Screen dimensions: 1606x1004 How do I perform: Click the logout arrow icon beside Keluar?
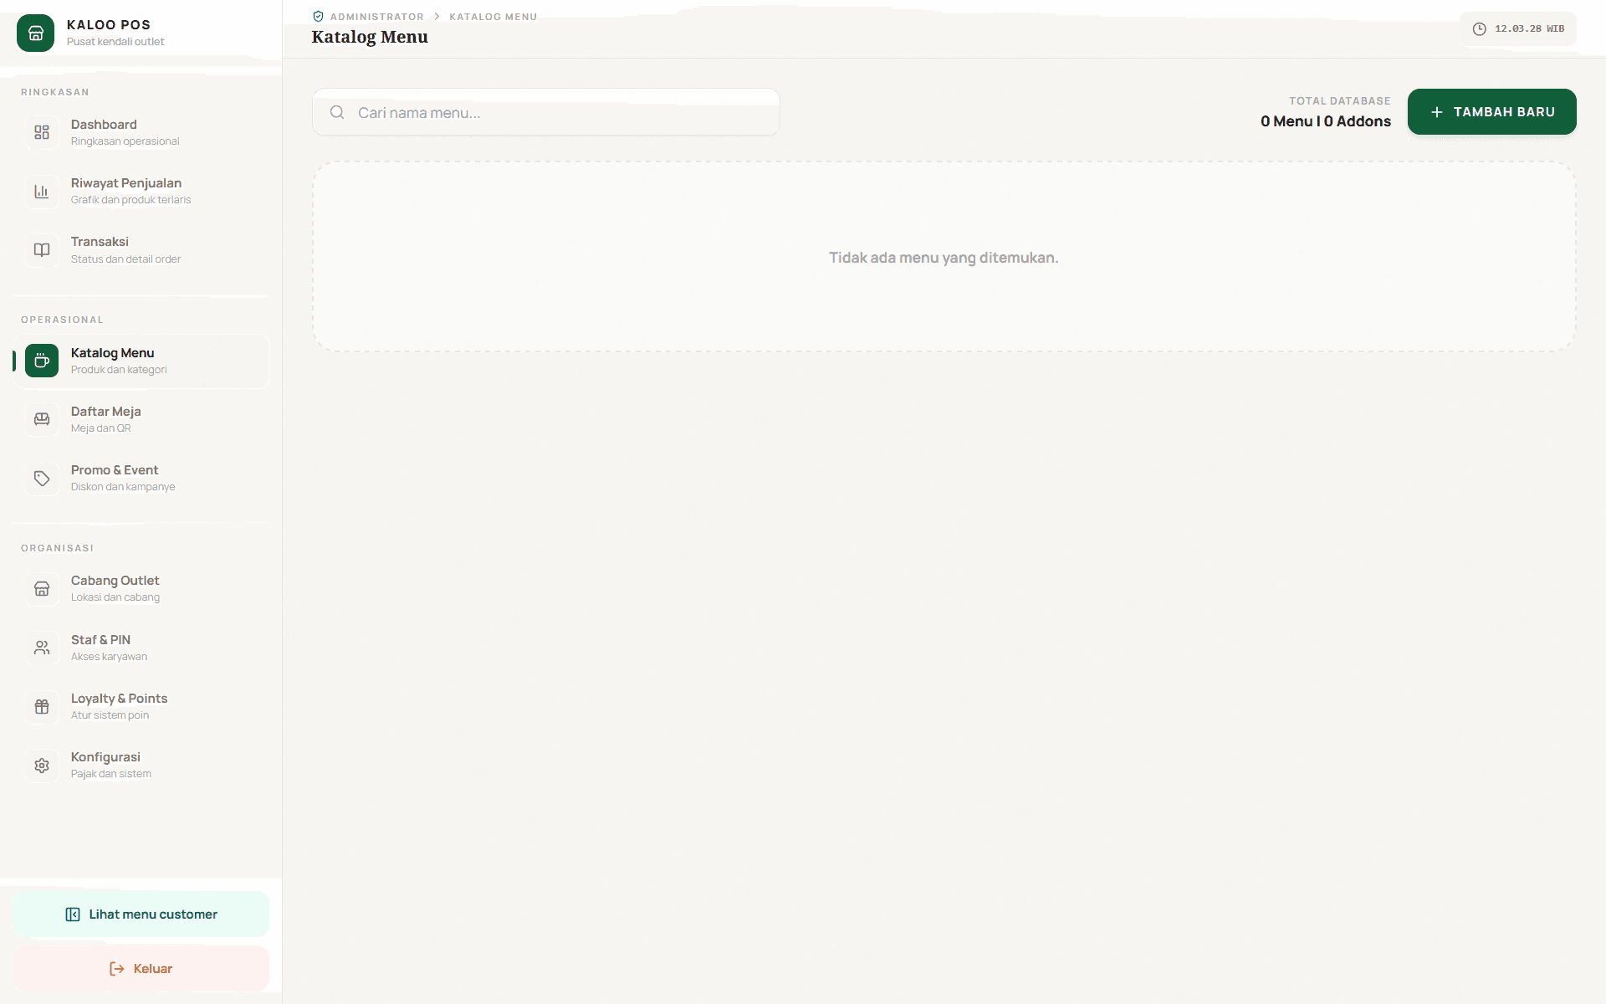[117, 968]
